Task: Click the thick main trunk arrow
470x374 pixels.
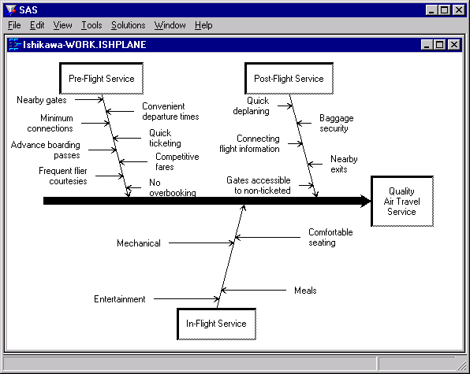Action: pyautogui.click(x=207, y=201)
